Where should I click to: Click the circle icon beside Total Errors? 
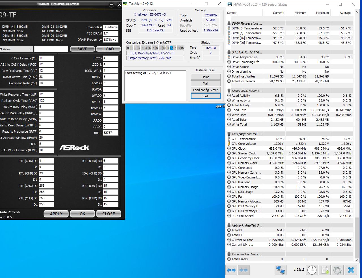click(229, 259)
